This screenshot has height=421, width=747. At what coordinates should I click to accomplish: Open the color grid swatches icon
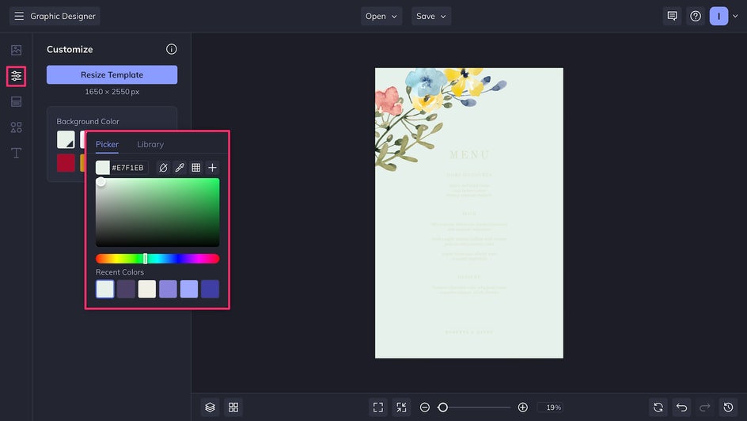195,168
